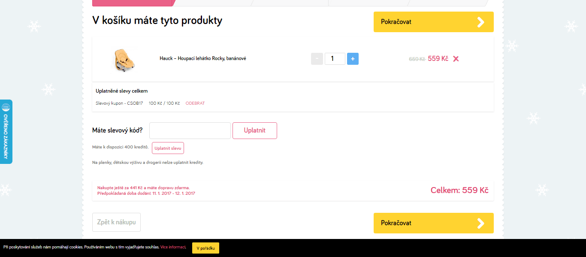The width and height of the screenshot is (586, 257).
Task: Select the active pink checkout step tab
Action: coord(132,3)
